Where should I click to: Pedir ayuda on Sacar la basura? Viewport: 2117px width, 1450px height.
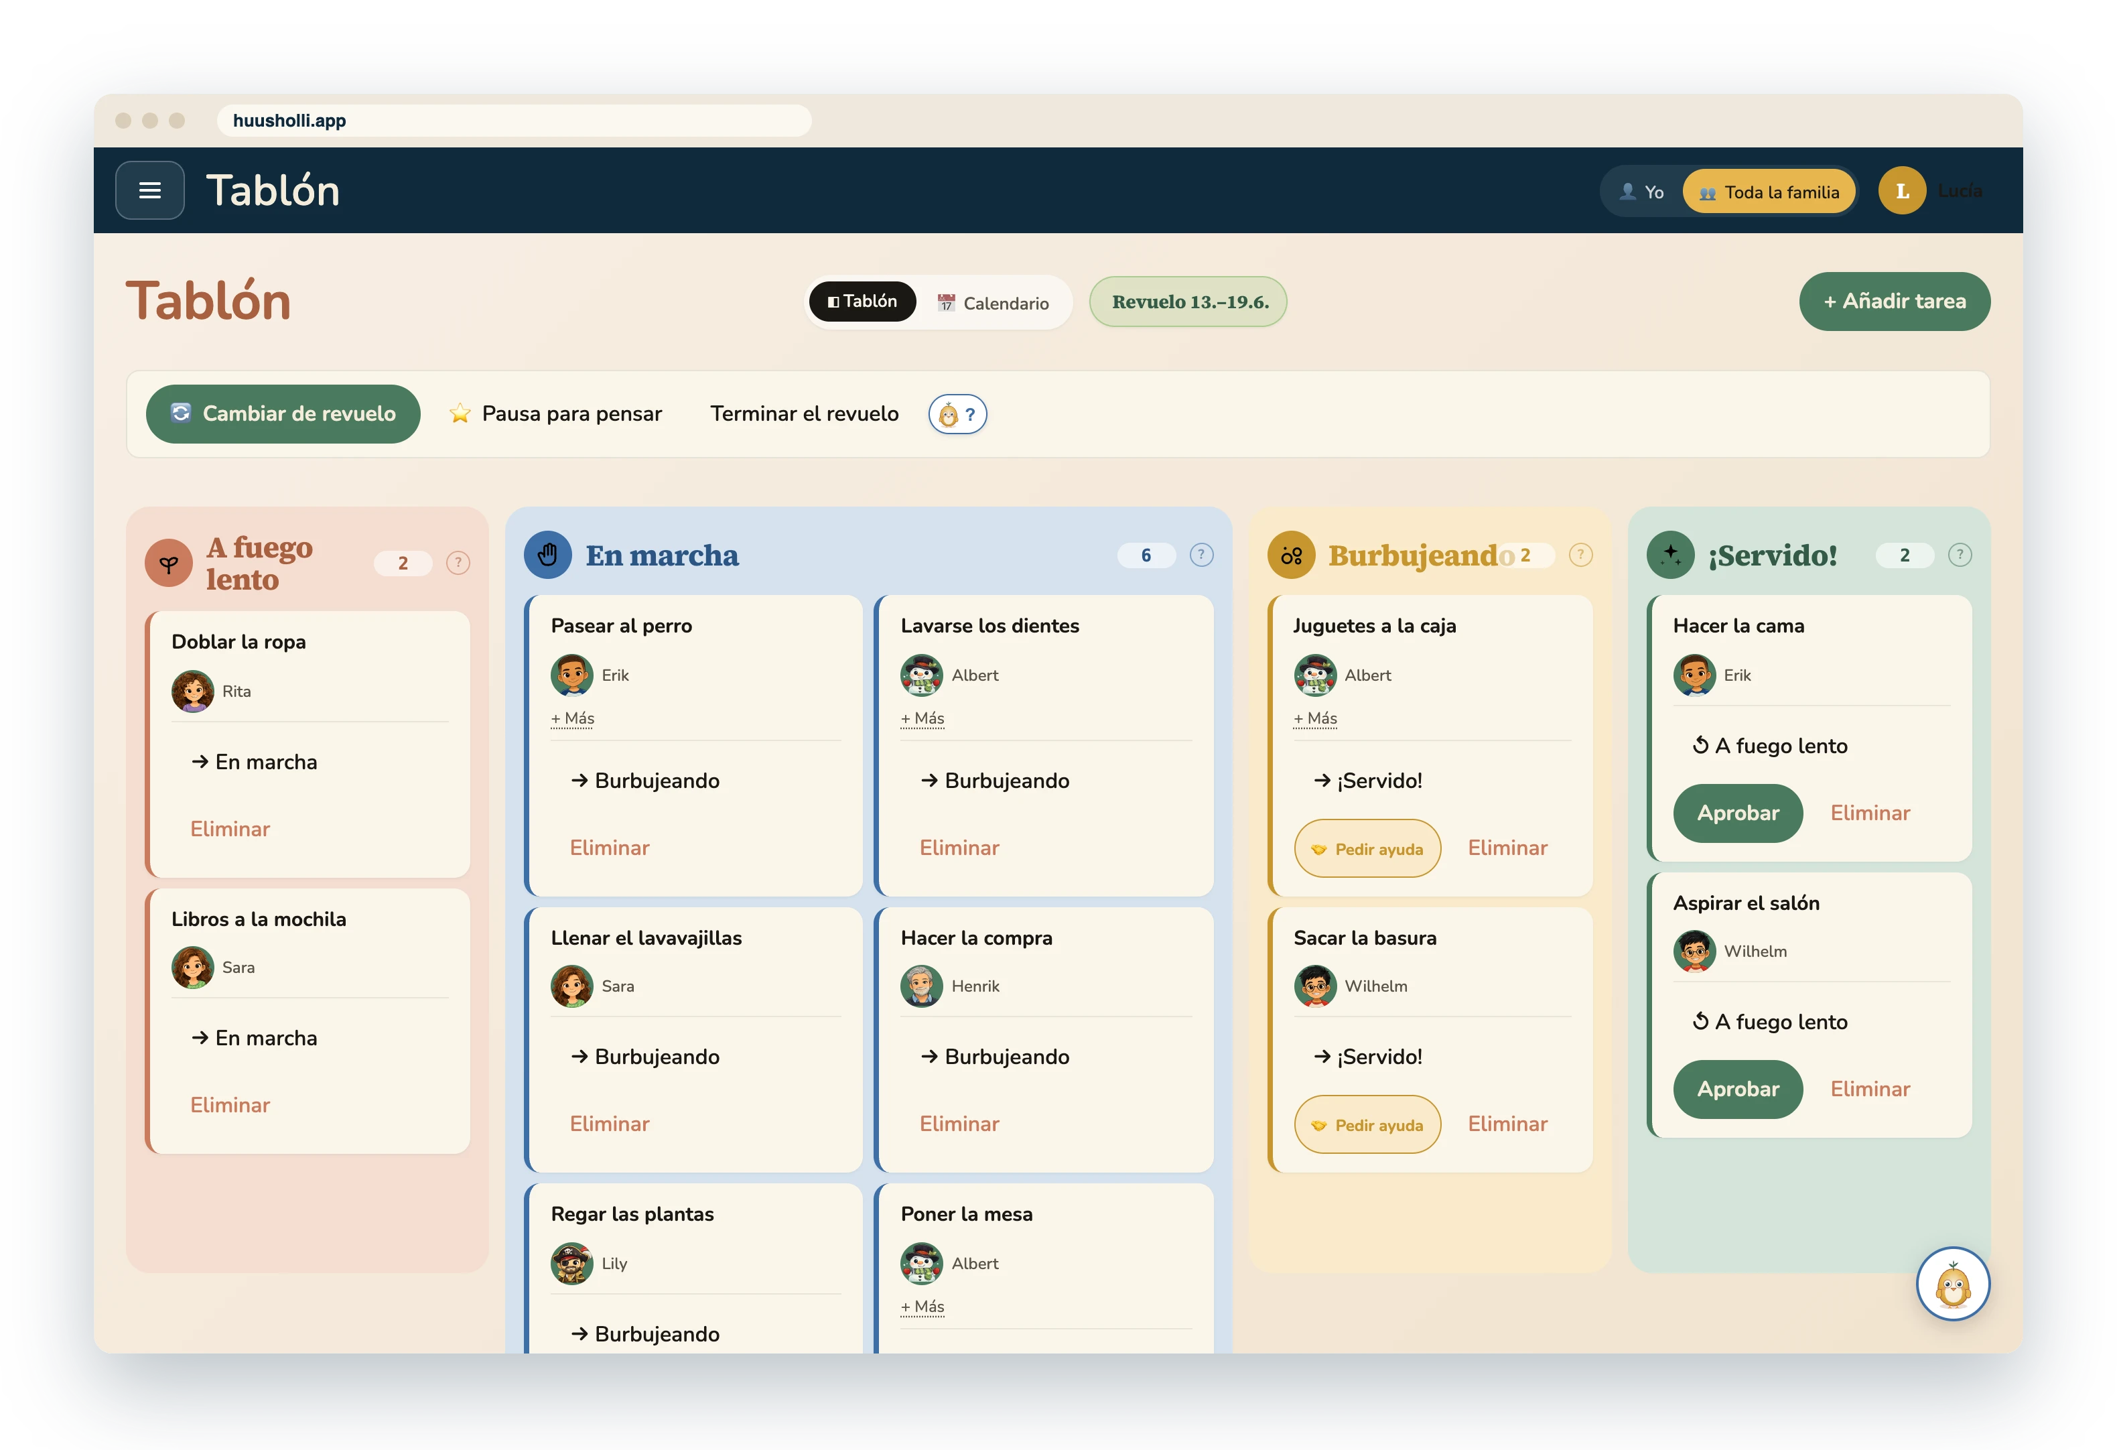pos(1367,1124)
